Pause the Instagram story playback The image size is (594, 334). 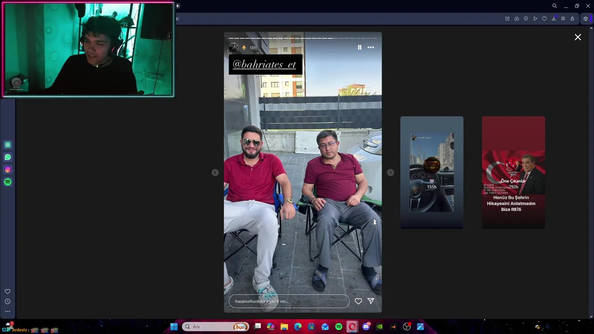(359, 47)
